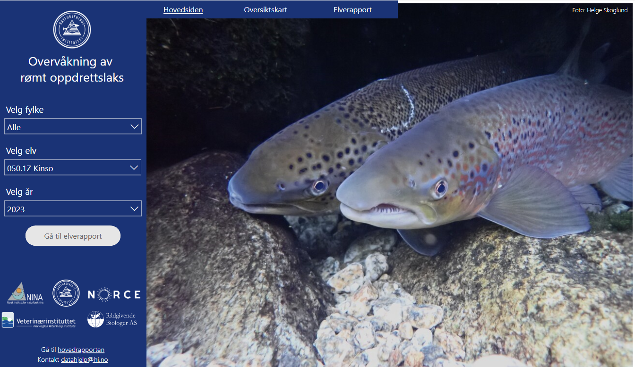Switch to the Hovedsiden tab
635x367 pixels.
(x=183, y=9)
